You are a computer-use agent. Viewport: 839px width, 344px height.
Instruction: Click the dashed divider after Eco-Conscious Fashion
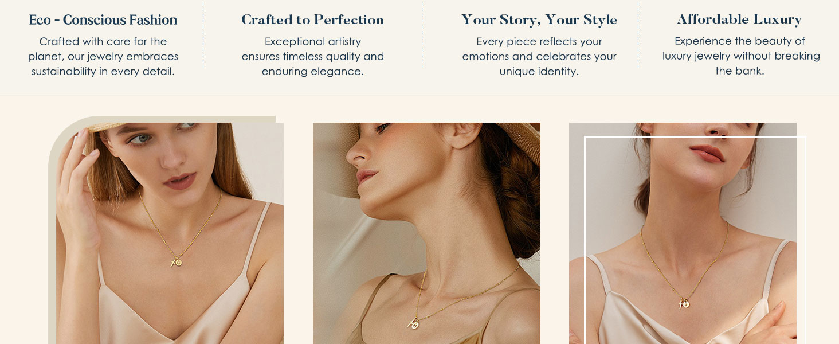coord(203,34)
